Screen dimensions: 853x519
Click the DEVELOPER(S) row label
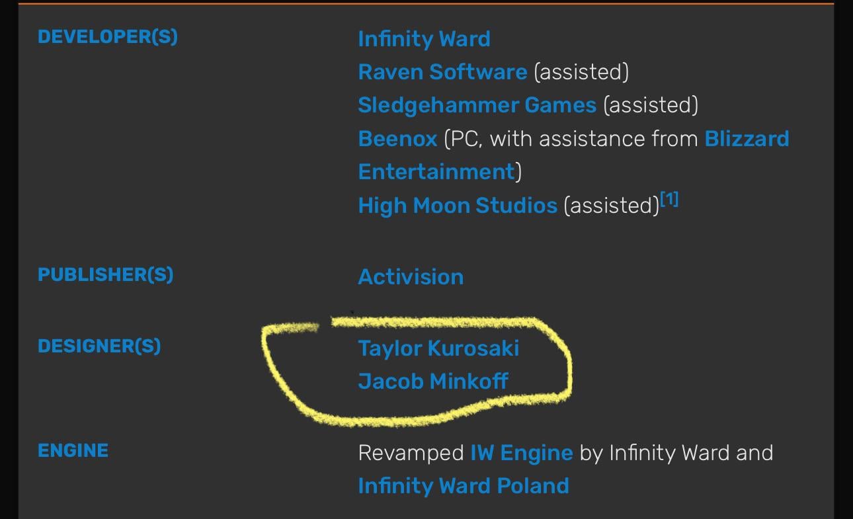point(108,37)
